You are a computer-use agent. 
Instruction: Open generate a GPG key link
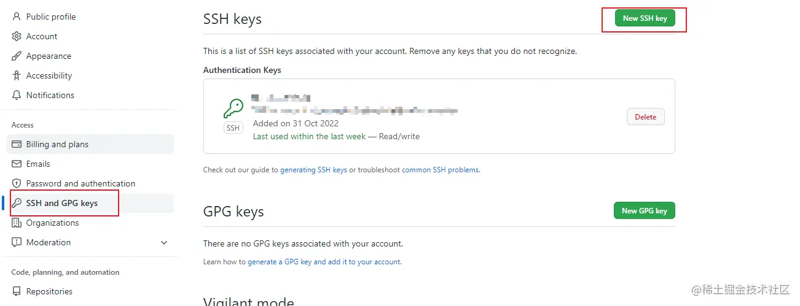(324, 262)
